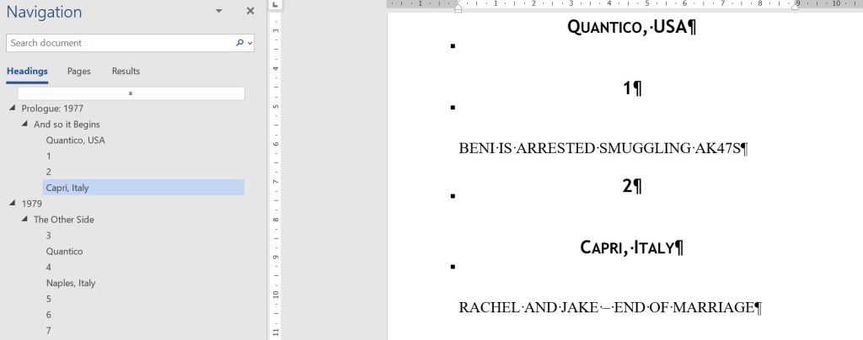Click the tab selector at ruler corner
The width and height of the screenshot is (863, 340).
276,5
